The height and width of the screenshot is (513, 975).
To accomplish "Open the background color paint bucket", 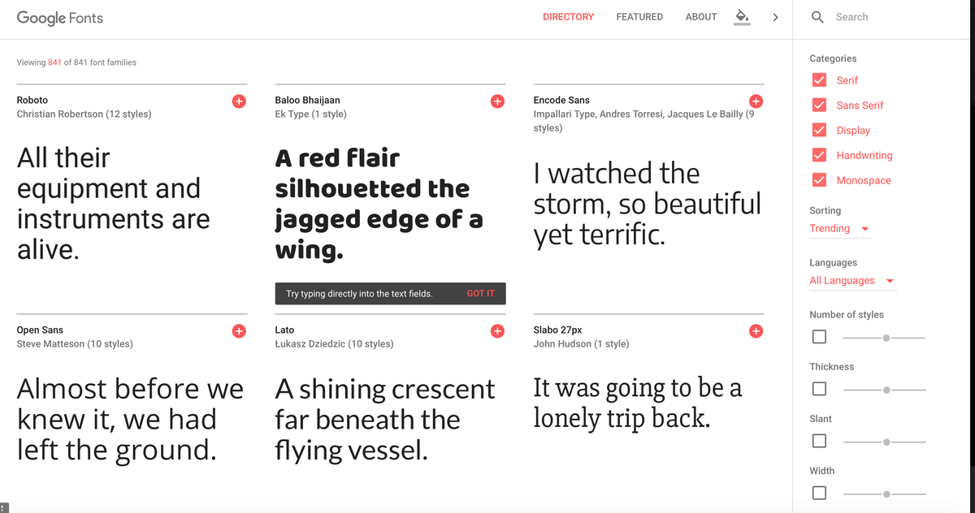I will (x=742, y=17).
